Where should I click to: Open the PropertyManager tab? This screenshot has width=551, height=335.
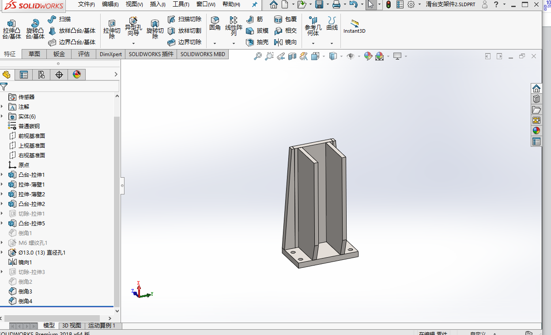24,75
